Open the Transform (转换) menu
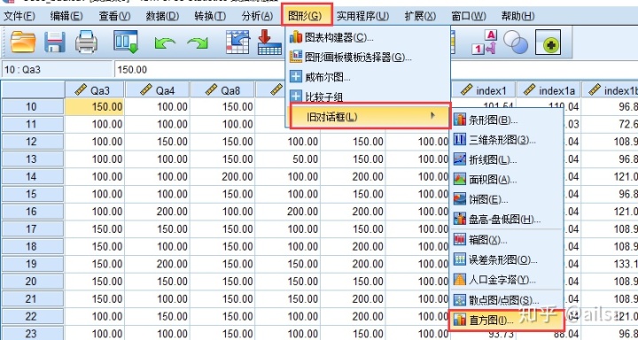Screen dimensions: 638x340 pos(210,16)
